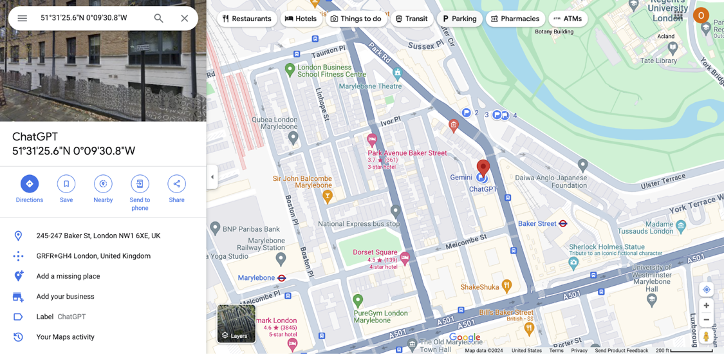Select the Things to do chip
Screen dimensions: 724x354
coord(356,19)
